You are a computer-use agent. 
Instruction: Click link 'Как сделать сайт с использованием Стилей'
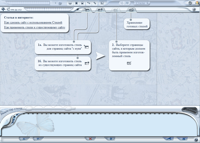(33, 22)
